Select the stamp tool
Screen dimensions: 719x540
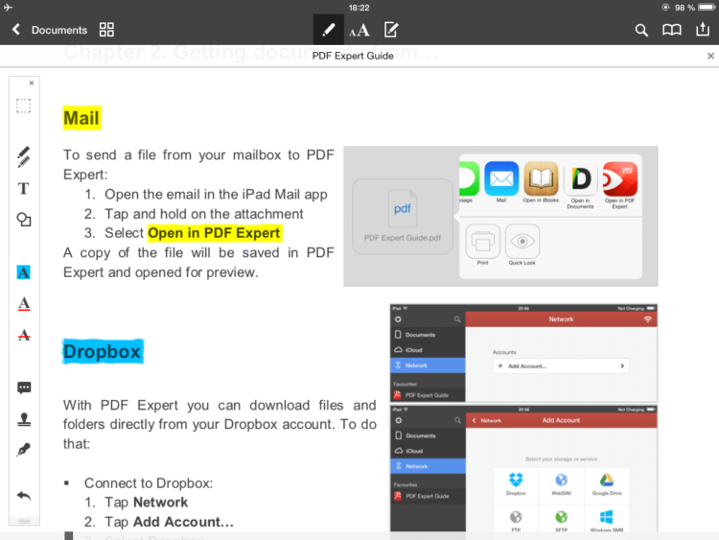point(24,419)
